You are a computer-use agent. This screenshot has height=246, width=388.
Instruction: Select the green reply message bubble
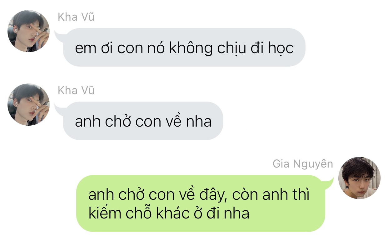click(201, 203)
